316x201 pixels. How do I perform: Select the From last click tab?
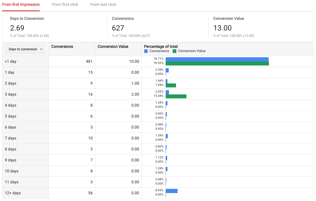coord(103,5)
